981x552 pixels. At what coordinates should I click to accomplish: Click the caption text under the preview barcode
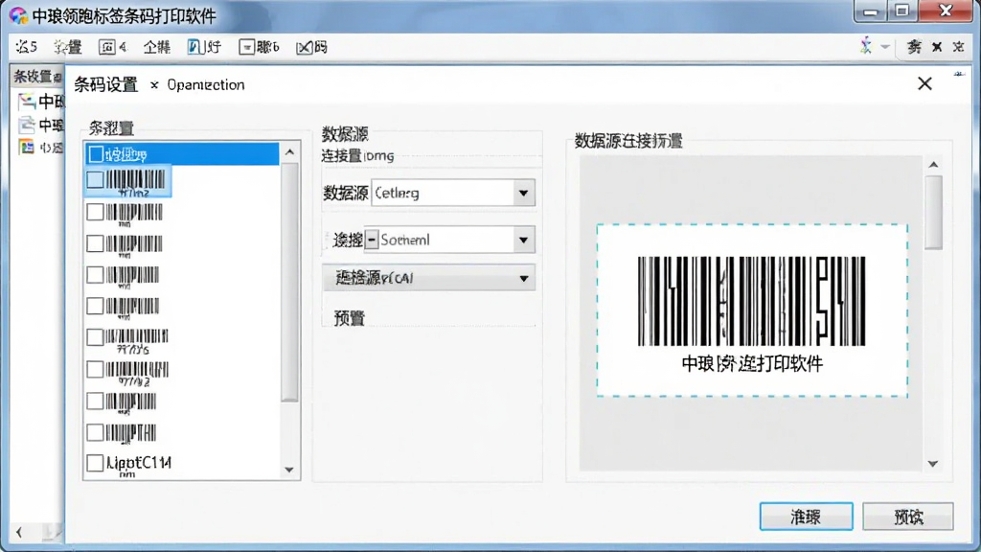(751, 363)
